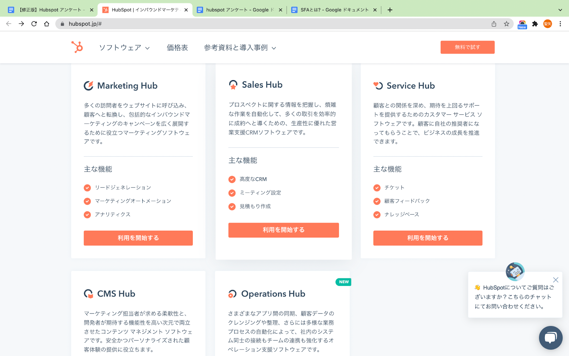Click the Marketing Hub icon
Viewport: 569px width, 356px height.
pos(88,86)
